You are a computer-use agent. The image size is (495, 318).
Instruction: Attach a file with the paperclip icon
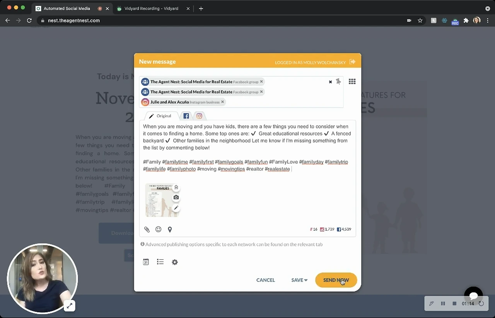147,230
